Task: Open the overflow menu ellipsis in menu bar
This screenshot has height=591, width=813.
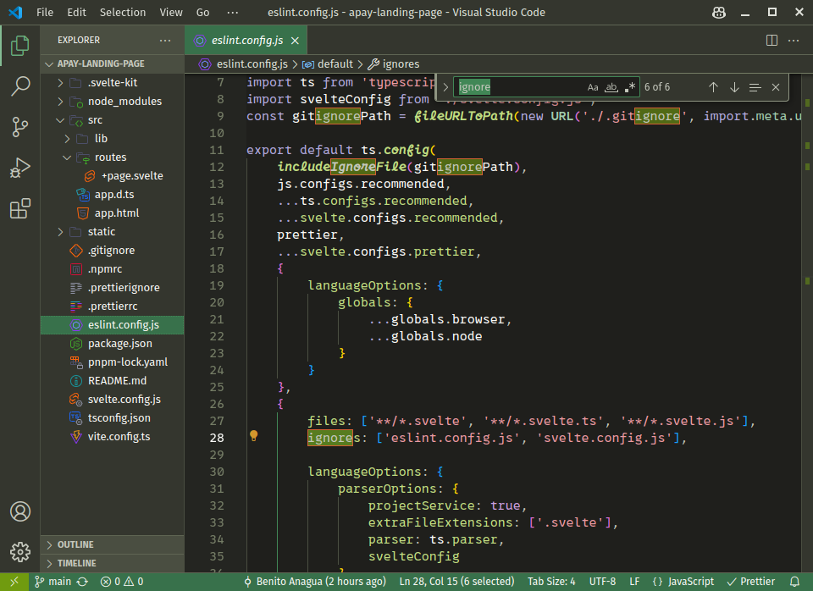Action: coord(233,13)
